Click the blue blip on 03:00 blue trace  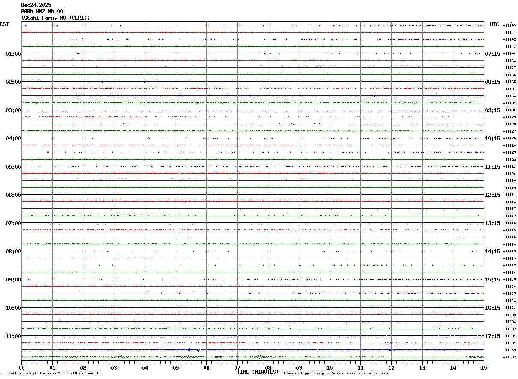(x=319, y=124)
